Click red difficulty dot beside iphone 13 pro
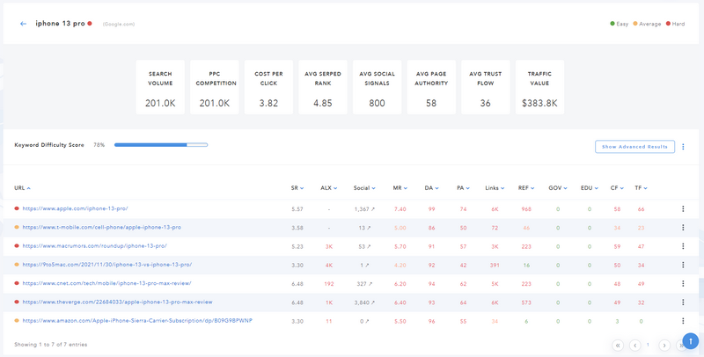Image resolution: width=704 pixels, height=357 pixels. (x=90, y=24)
